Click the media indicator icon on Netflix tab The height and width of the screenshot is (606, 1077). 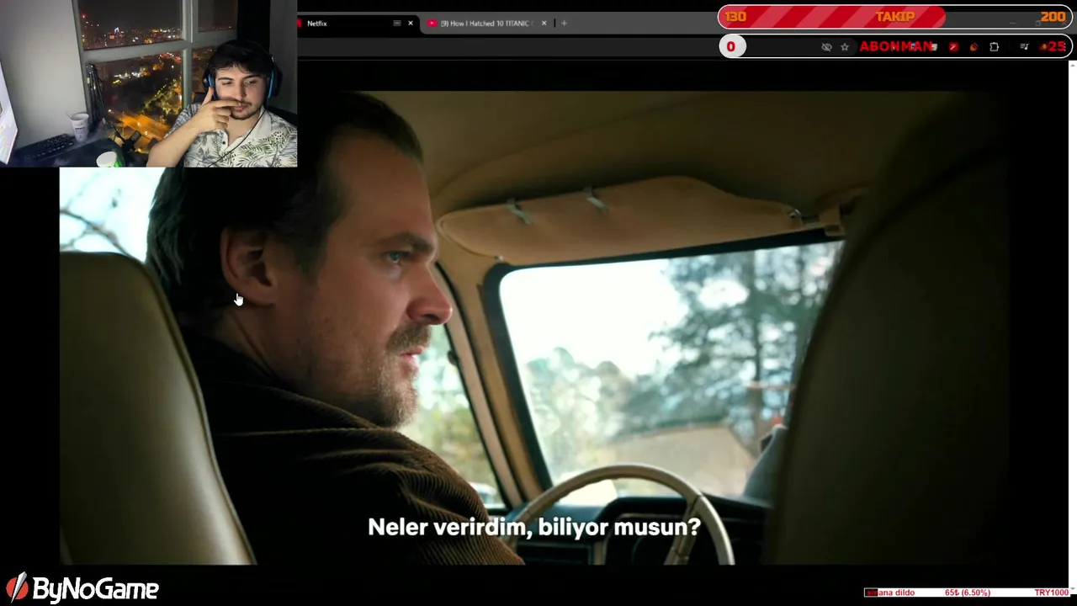click(396, 24)
